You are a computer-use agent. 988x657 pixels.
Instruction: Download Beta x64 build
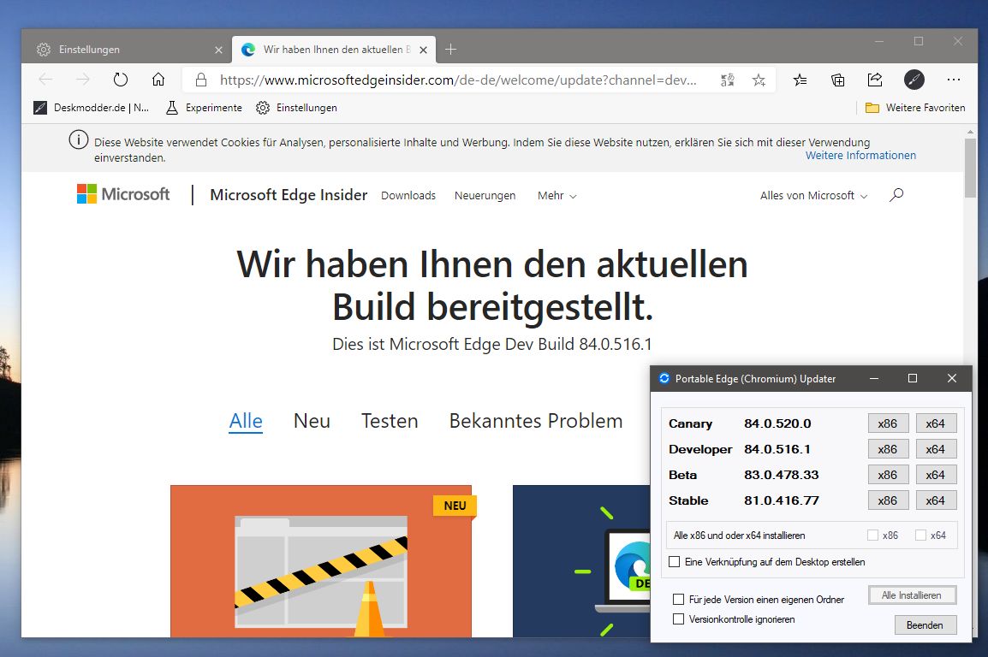tap(936, 475)
